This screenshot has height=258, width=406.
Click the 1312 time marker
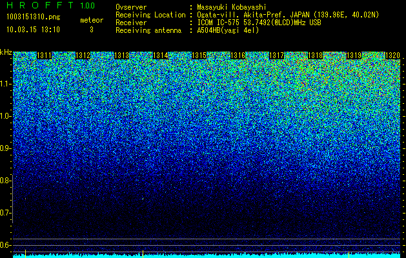[x=83, y=55]
